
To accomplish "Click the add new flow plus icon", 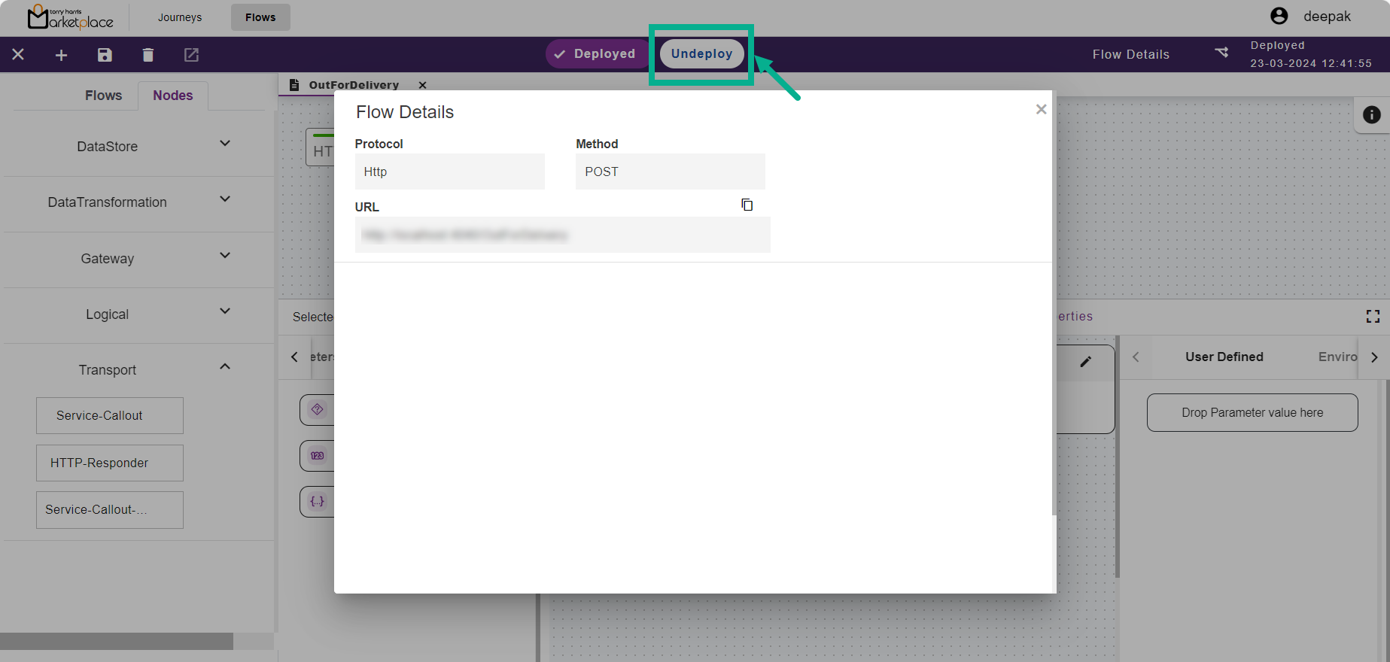I will tap(62, 55).
